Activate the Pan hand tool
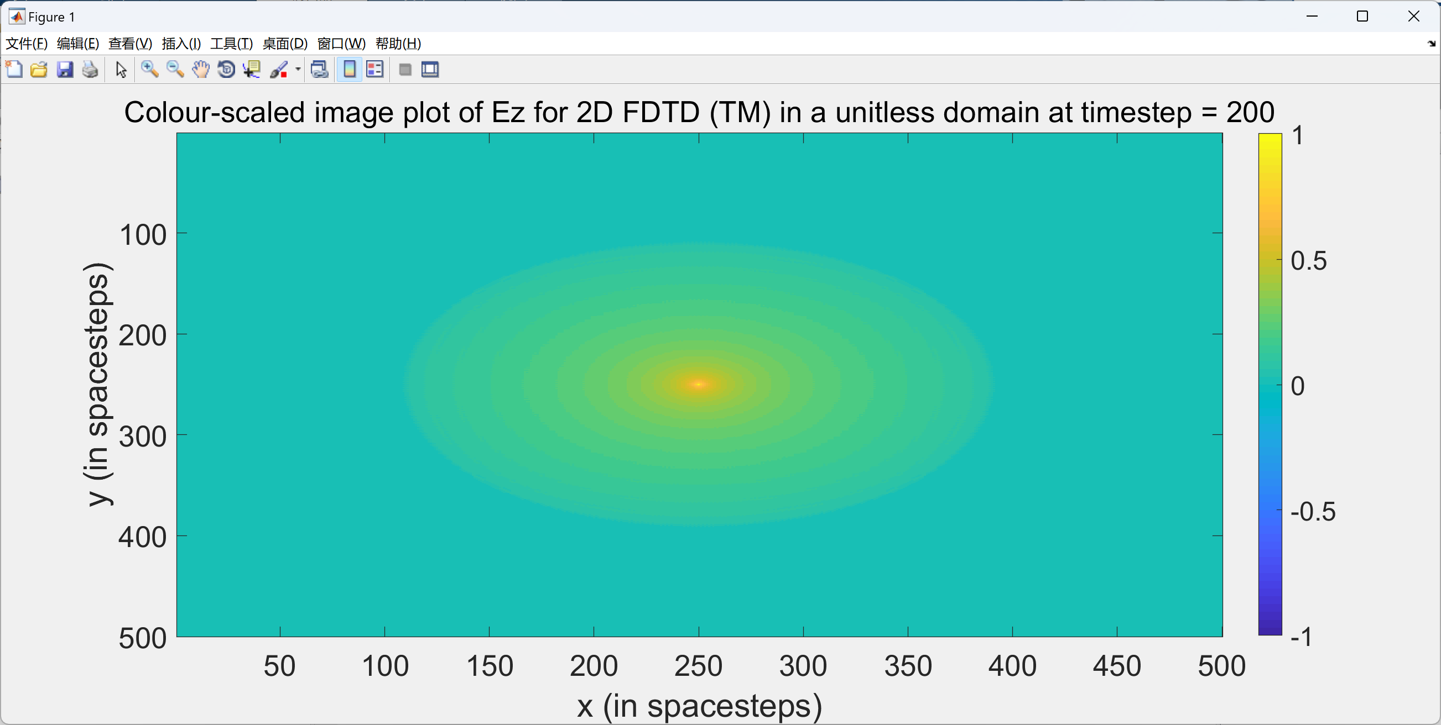The height and width of the screenshot is (725, 1441). (x=200, y=69)
